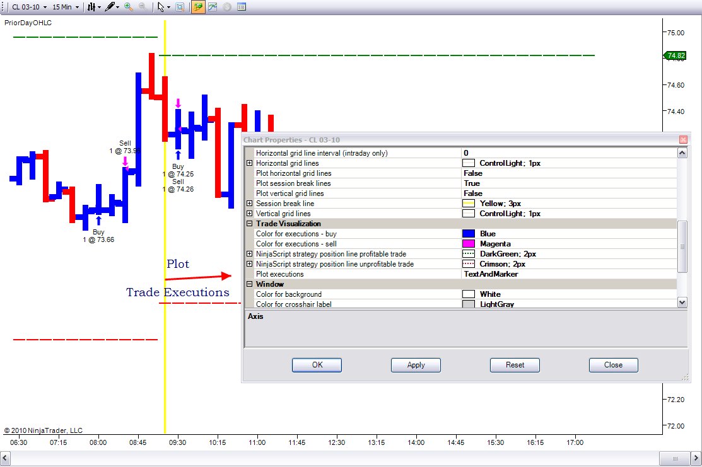Click the zoom frame window icon
Screen dimensions: 702x467
pyautogui.click(x=180, y=7)
